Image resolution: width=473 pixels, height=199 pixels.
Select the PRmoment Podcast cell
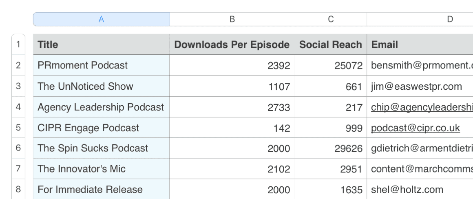(x=101, y=65)
